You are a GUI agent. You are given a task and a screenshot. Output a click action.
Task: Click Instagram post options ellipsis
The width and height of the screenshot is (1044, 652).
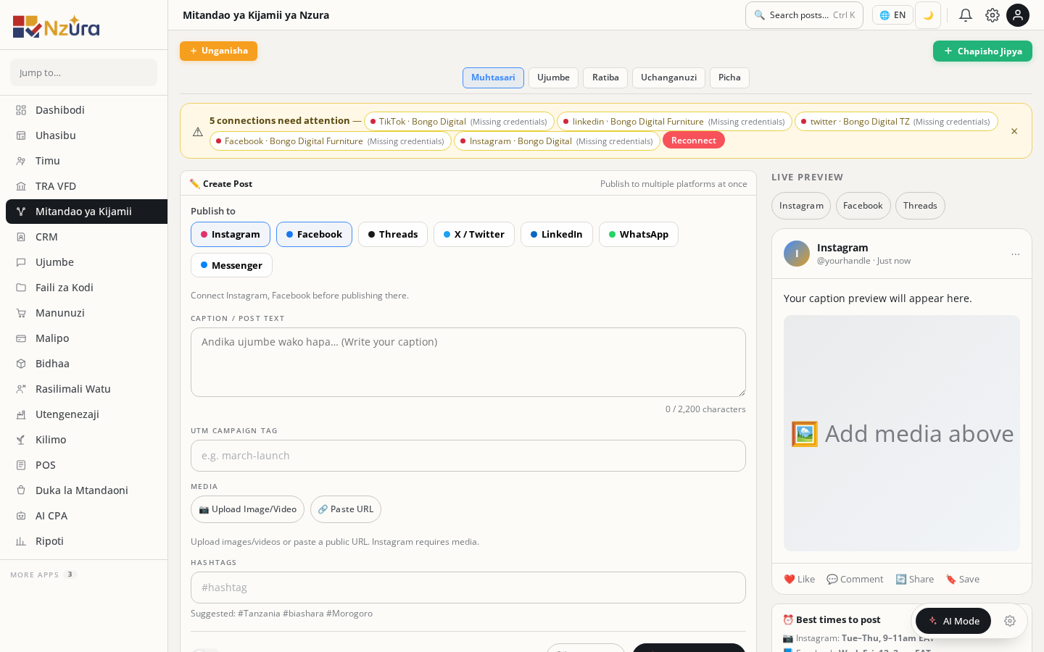pos(1016,254)
